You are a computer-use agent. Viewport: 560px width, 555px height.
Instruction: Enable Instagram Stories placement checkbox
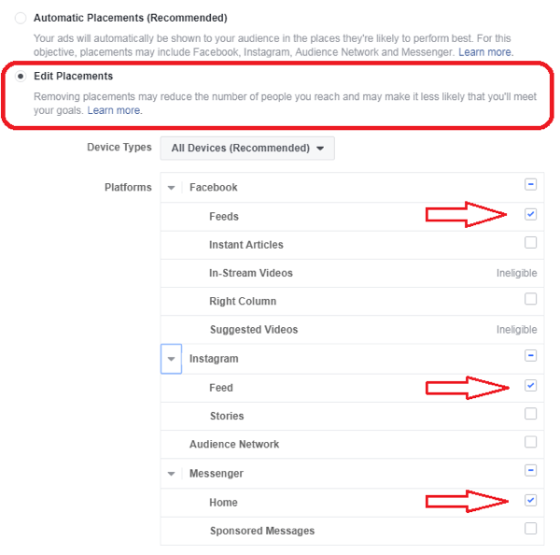tap(530, 414)
